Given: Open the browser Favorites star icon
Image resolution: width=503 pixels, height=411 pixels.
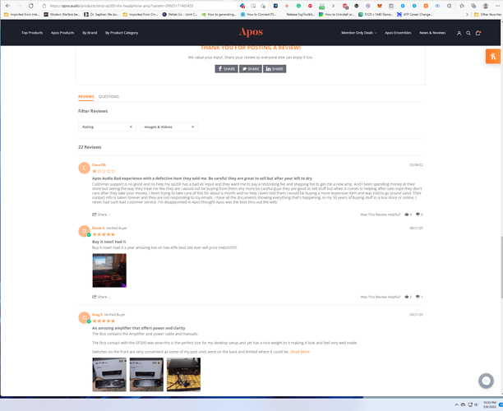Looking at the screenshot, I should pos(462,6).
